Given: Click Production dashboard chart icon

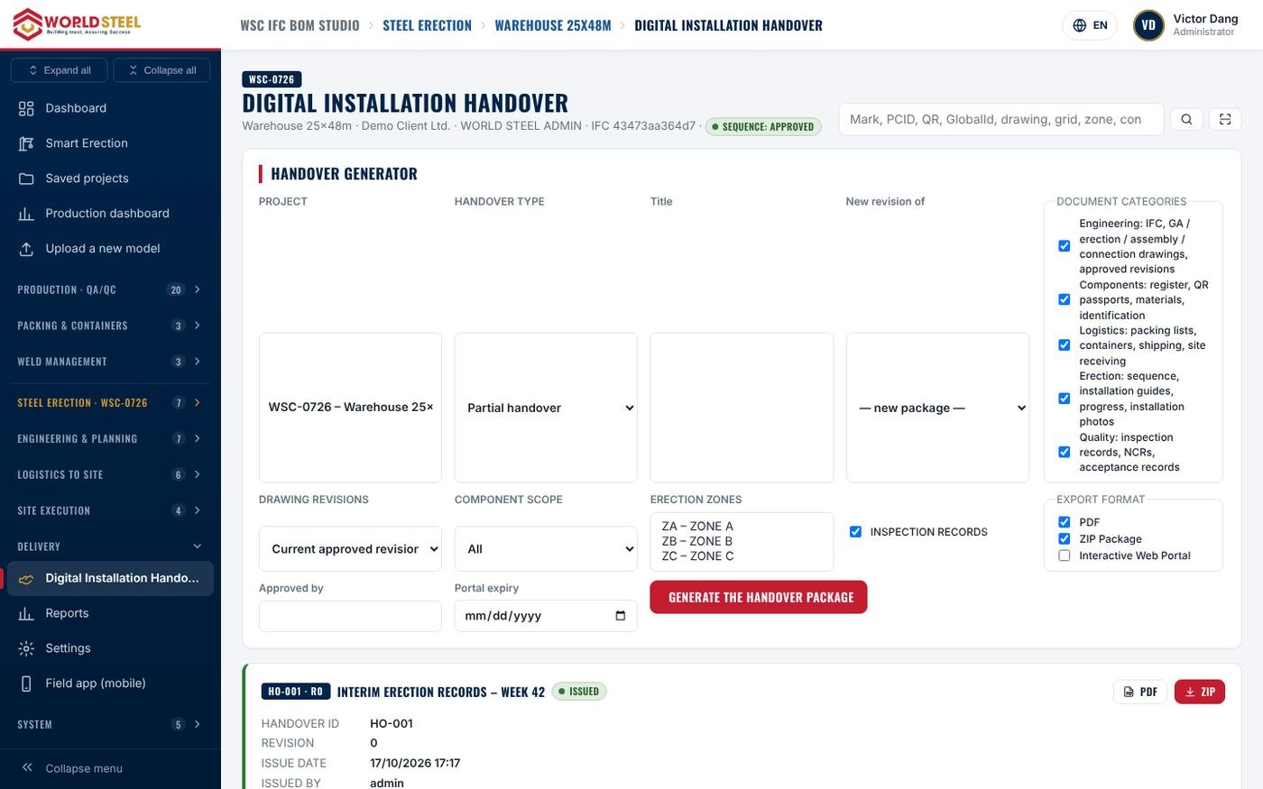Looking at the screenshot, I should point(26,214).
